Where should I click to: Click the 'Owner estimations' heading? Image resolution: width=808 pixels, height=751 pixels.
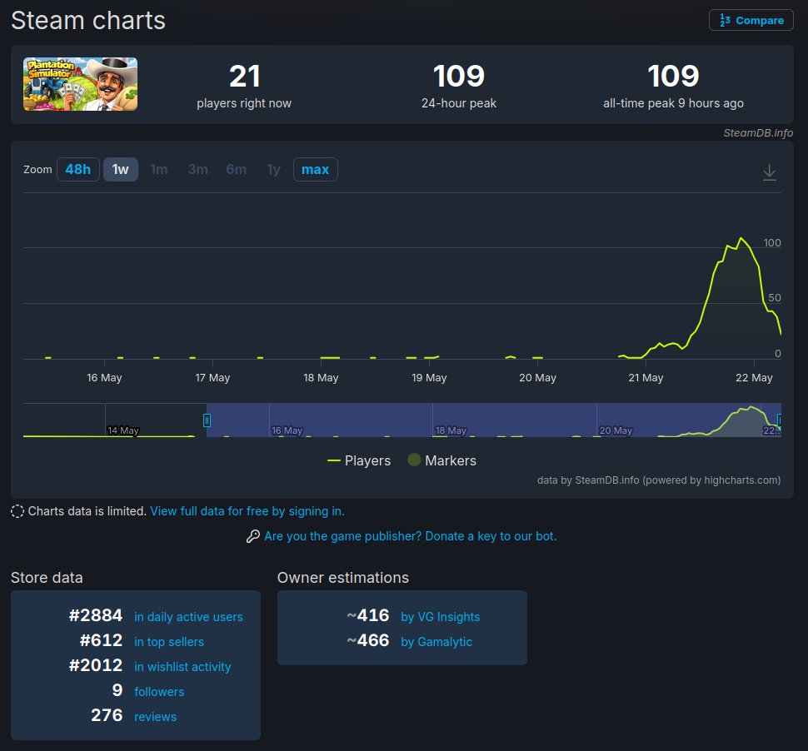(343, 578)
